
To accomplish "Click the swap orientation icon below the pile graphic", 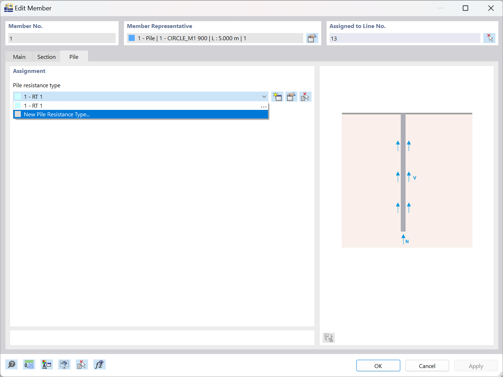I will point(328,338).
